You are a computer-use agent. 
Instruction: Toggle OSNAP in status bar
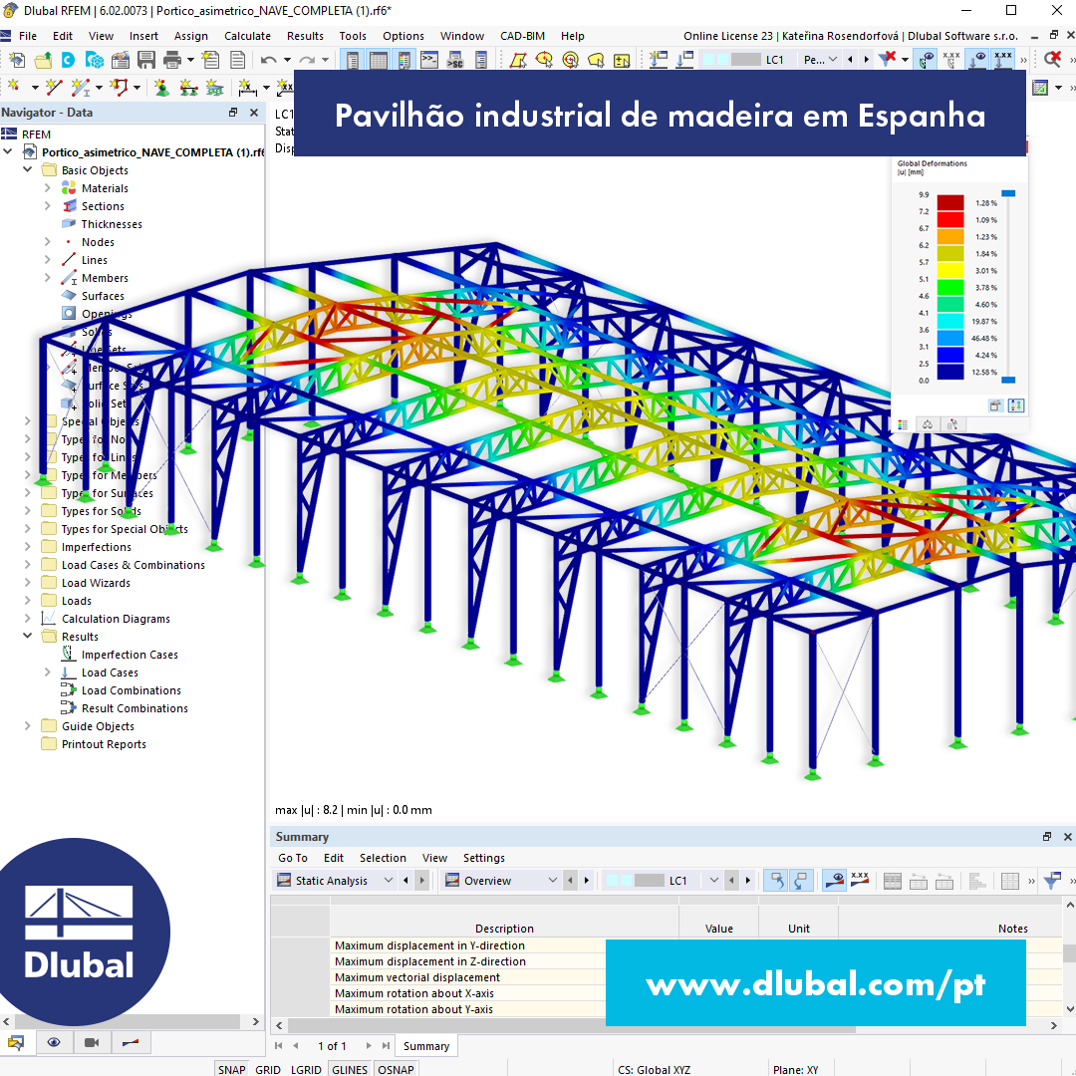(x=396, y=1069)
